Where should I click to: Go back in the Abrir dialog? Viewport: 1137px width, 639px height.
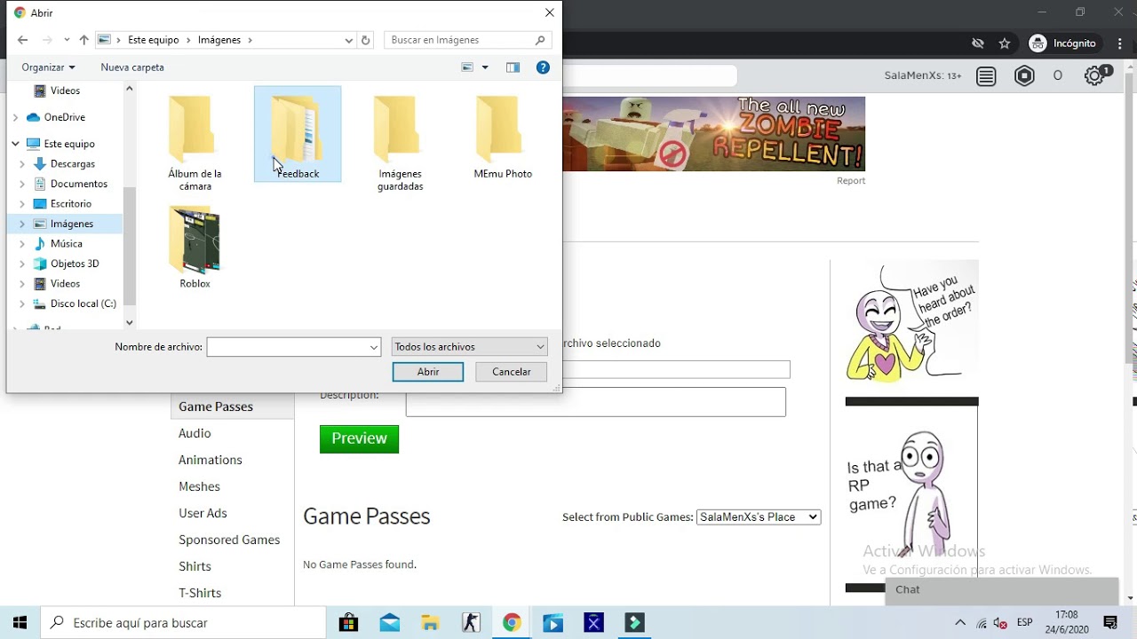22,40
